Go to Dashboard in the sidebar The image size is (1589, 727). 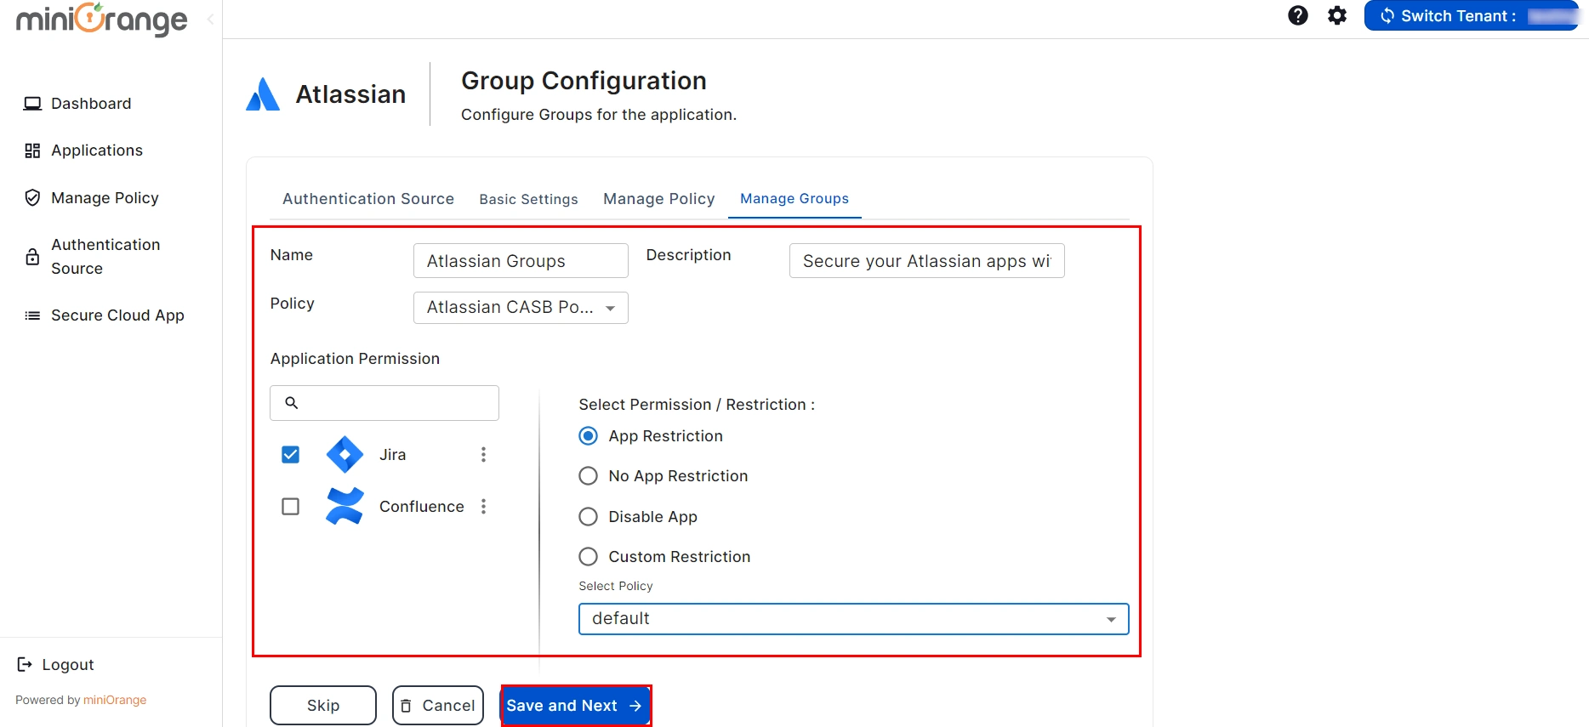tap(91, 104)
